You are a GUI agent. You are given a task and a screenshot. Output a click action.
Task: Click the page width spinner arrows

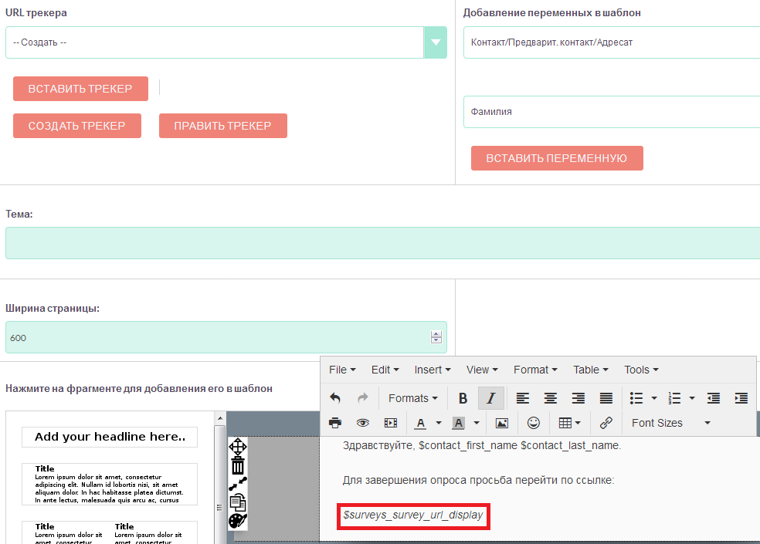[436, 337]
